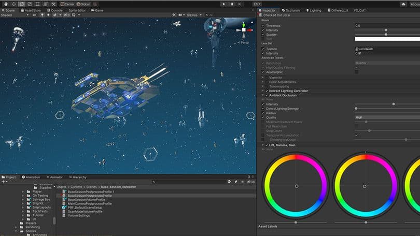Image resolution: width=420 pixels, height=236 pixels.
Task: Switch to the Lighting tab
Action: point(314,10)
